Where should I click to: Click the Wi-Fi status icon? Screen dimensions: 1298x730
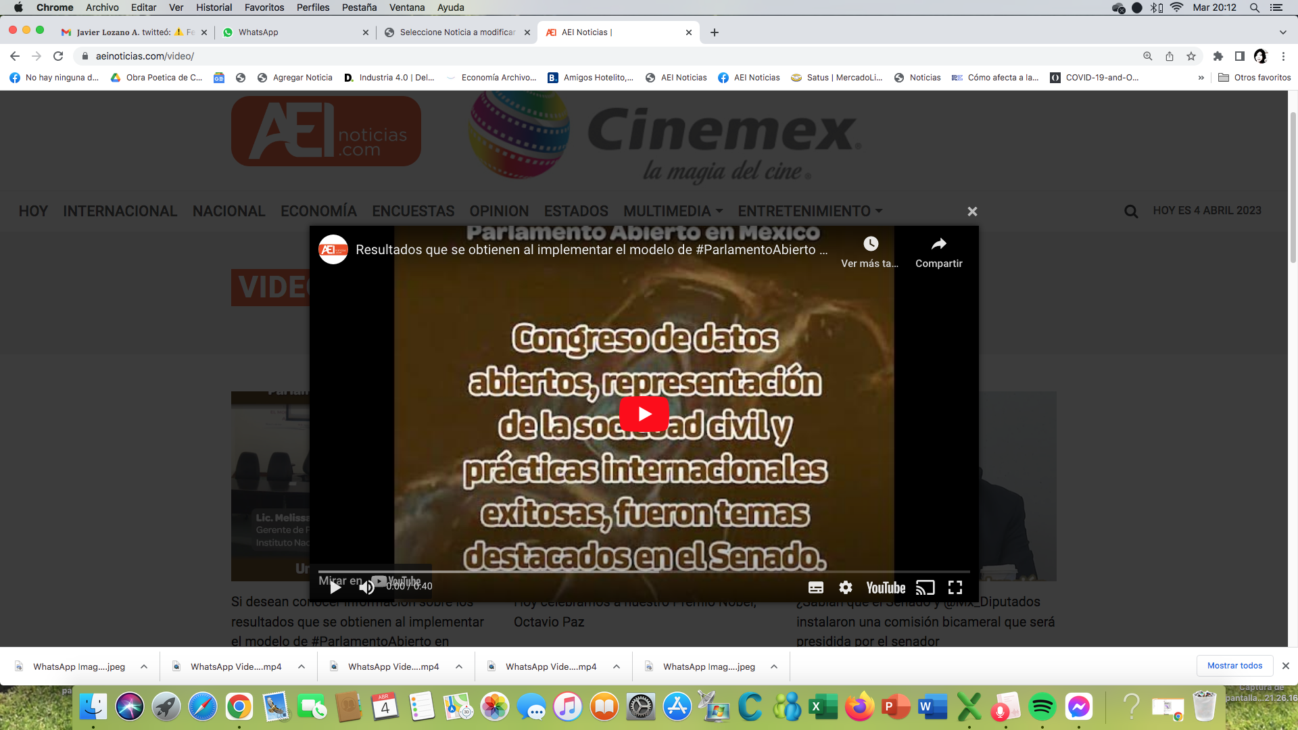click(1177, 7)
